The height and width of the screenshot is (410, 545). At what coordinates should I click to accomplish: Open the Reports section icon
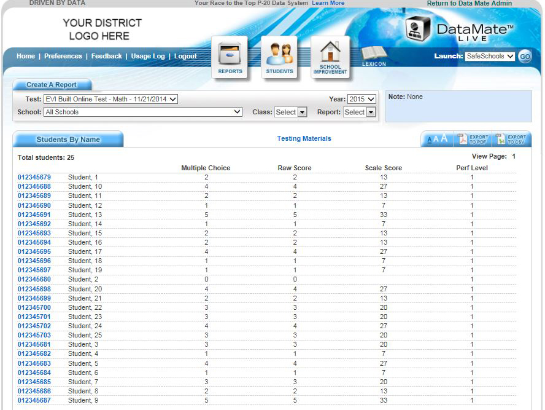point(230,57)
